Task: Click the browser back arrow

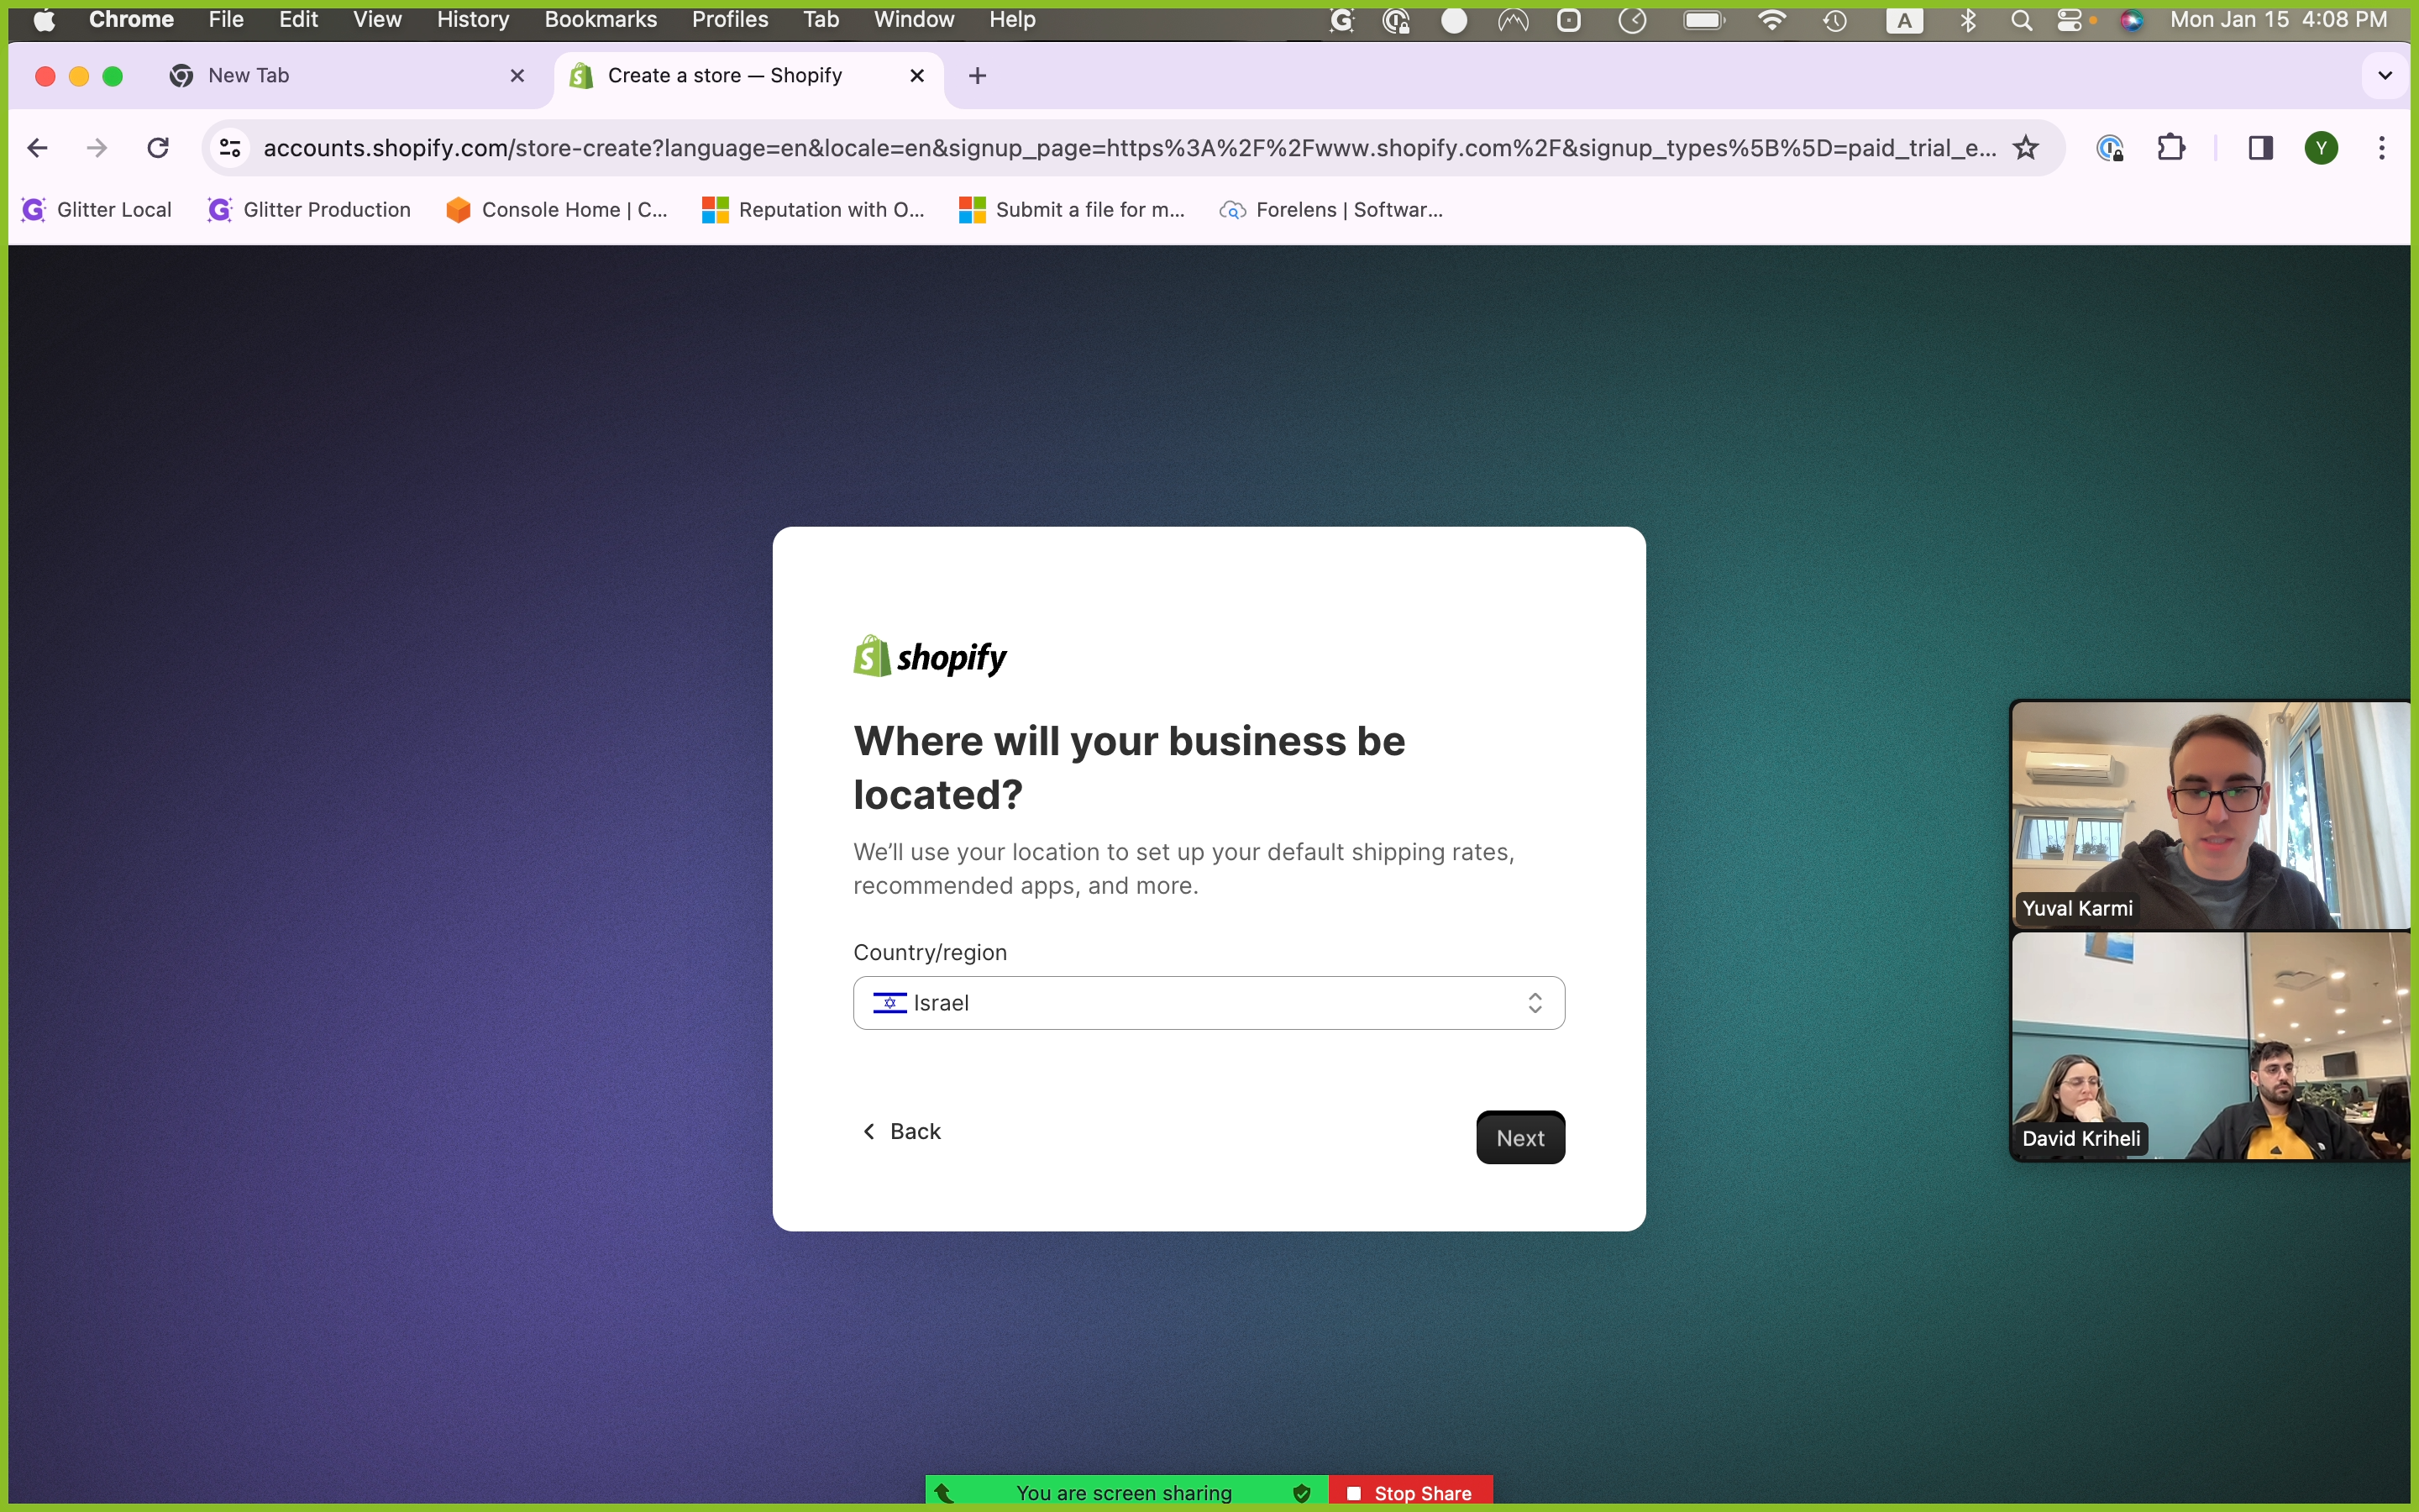Action: pyautogui.click(x=38, y=148)
